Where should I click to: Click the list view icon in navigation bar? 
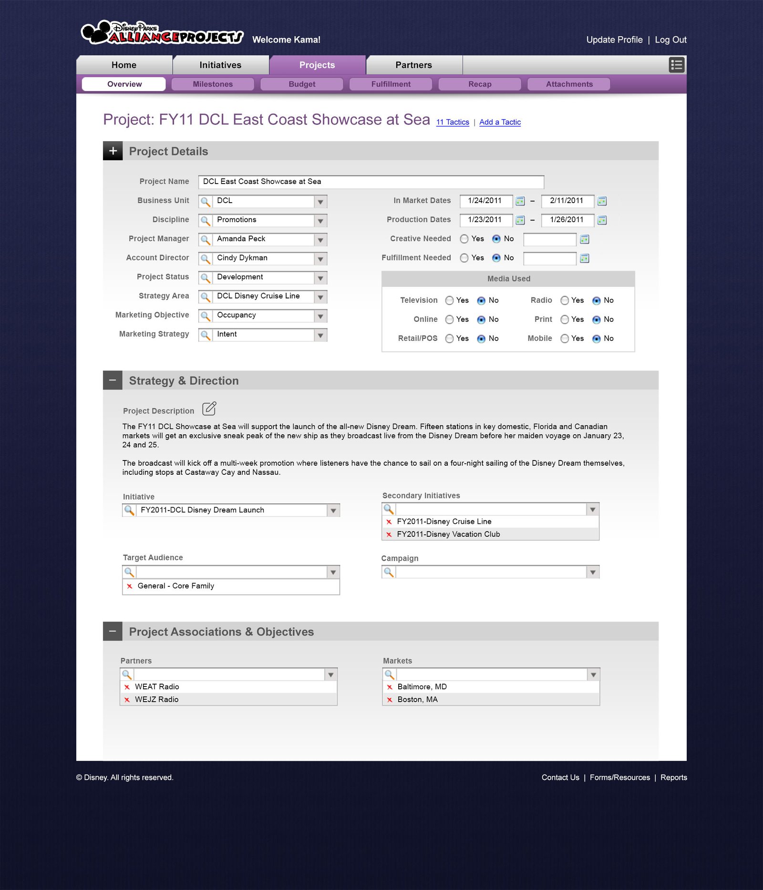click(x=676, y=65)
